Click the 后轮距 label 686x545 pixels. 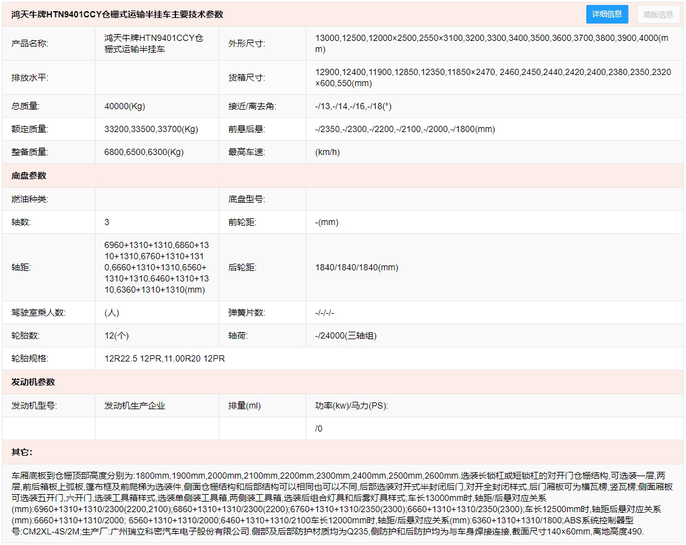pyautogui.click(x=242, y=267)
